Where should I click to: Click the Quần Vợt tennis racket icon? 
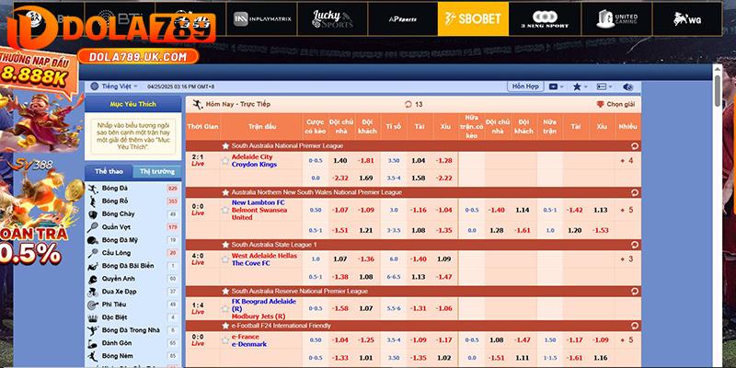point(93,227)
